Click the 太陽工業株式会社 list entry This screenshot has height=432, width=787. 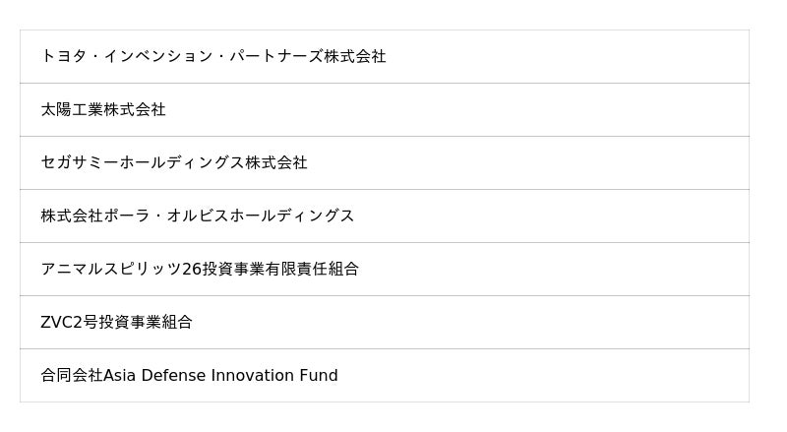point(385,109)
